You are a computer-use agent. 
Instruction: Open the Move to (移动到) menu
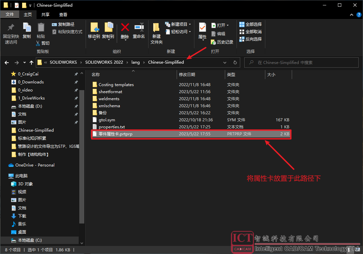[x=94, y=31]
